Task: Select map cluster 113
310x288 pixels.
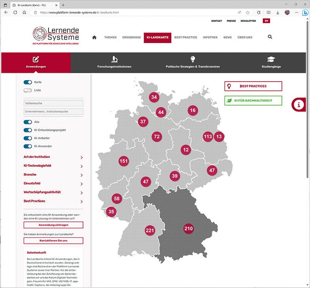Action: pos(208,137)
